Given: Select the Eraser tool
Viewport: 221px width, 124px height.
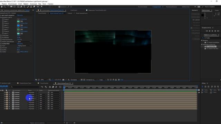Looking at the screenshot, I should [x=34, y=7].
